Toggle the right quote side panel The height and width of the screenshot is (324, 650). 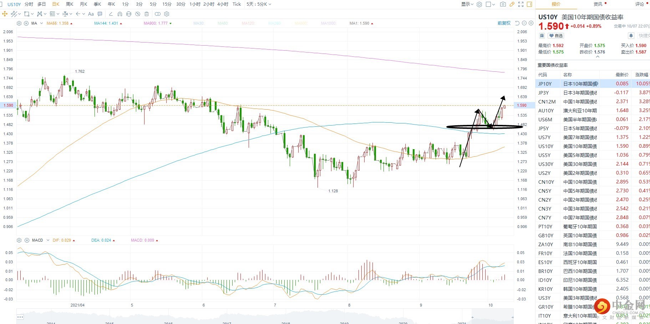pyautogui.click(x=529, y=4)
